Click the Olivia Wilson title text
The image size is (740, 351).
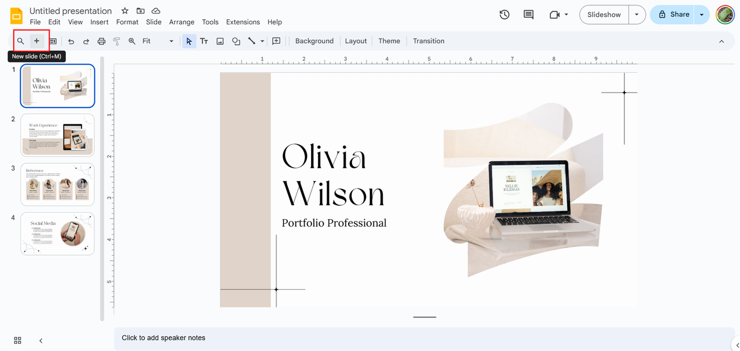332,175
